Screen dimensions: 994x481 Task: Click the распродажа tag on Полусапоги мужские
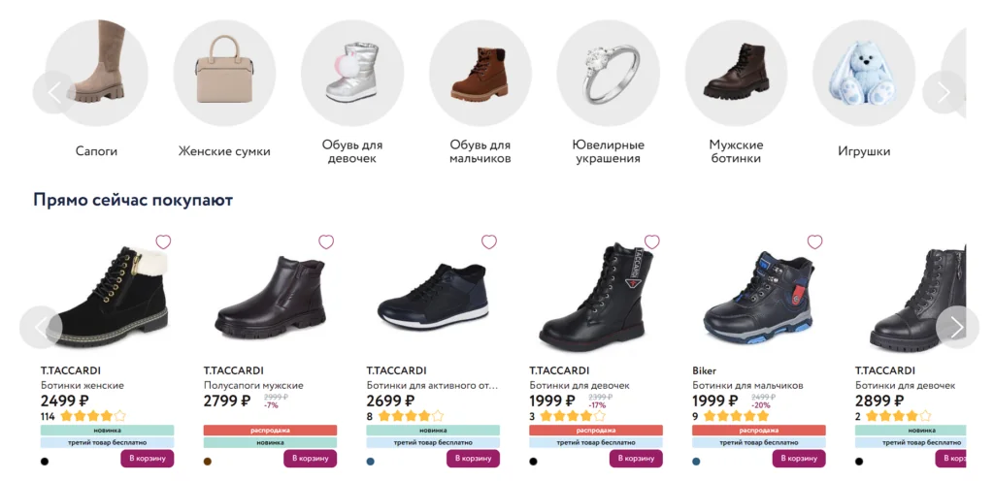270,430
